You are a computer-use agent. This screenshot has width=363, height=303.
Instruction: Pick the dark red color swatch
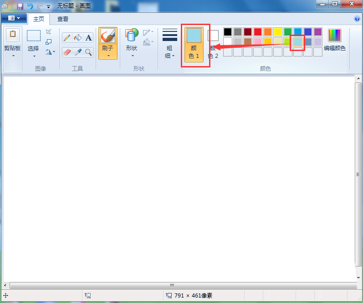(248, 32)
